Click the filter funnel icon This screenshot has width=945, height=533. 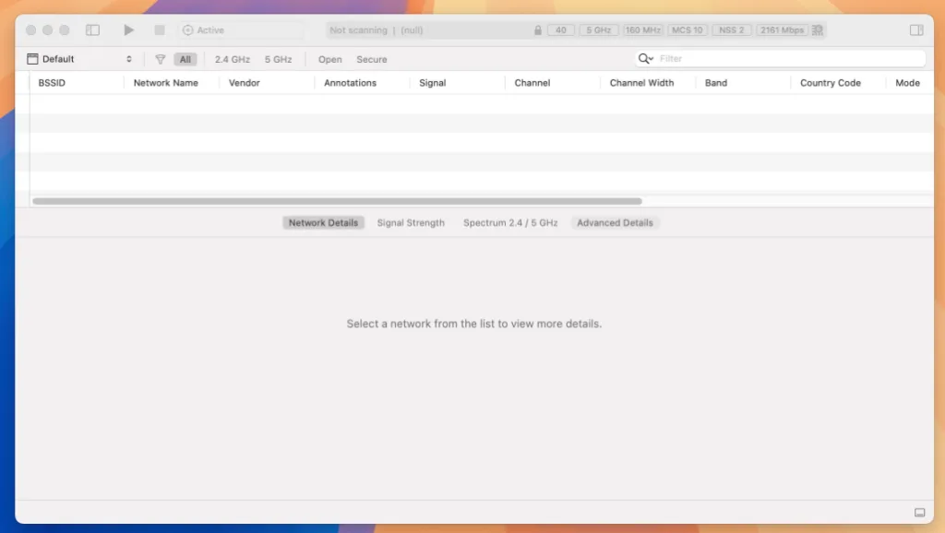coord(161,59)
